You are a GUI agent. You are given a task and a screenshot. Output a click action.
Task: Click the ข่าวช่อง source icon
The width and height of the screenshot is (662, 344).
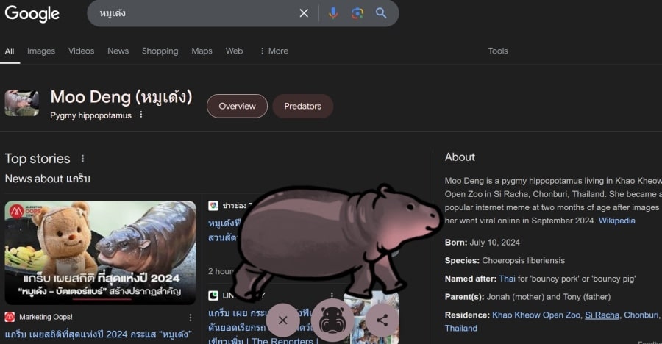(213, 206)
